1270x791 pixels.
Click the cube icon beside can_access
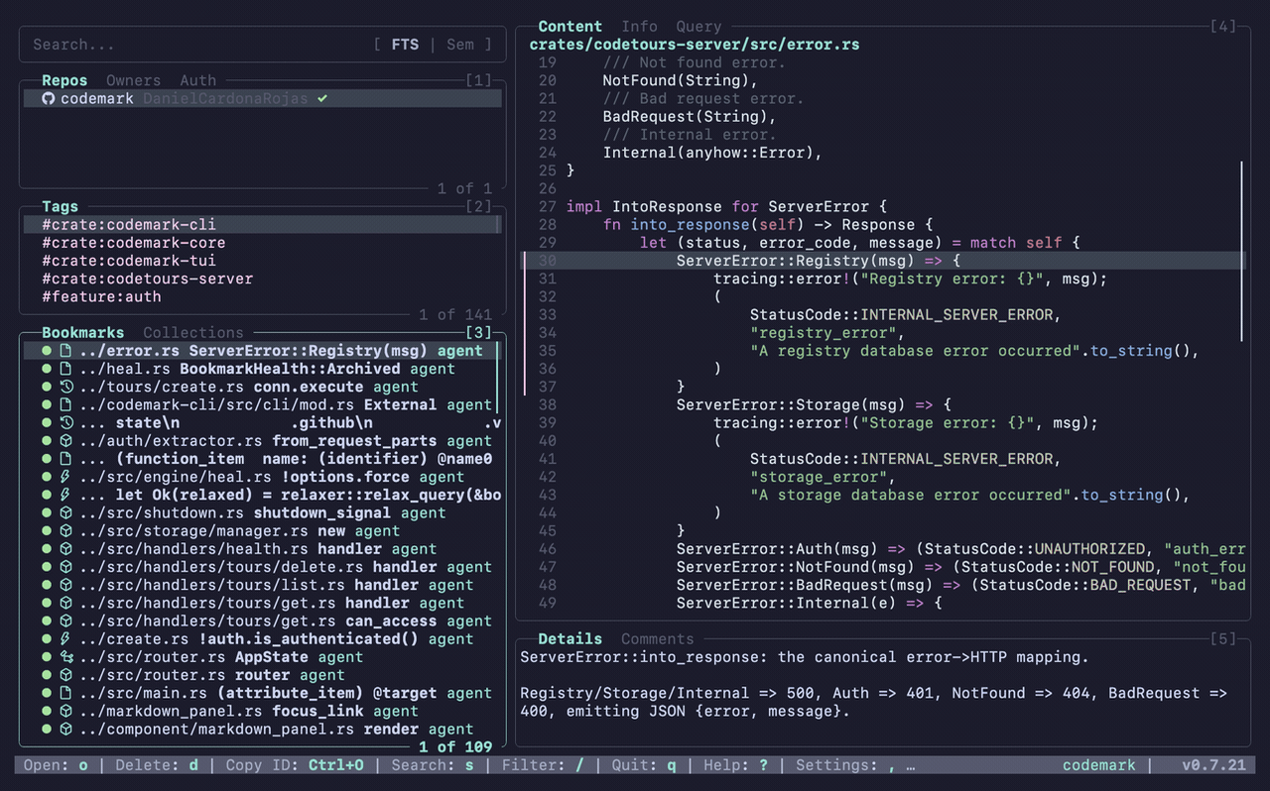tap(65, 621)
